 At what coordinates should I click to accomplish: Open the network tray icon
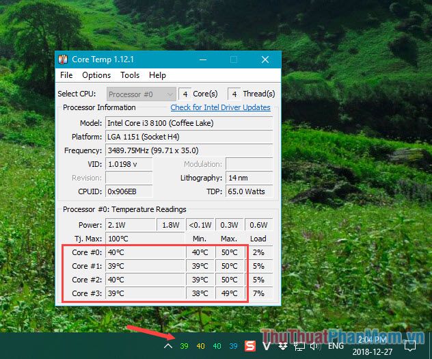(x=299, y=346)
